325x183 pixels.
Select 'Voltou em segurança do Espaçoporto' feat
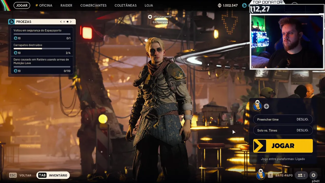pos(37,30)
